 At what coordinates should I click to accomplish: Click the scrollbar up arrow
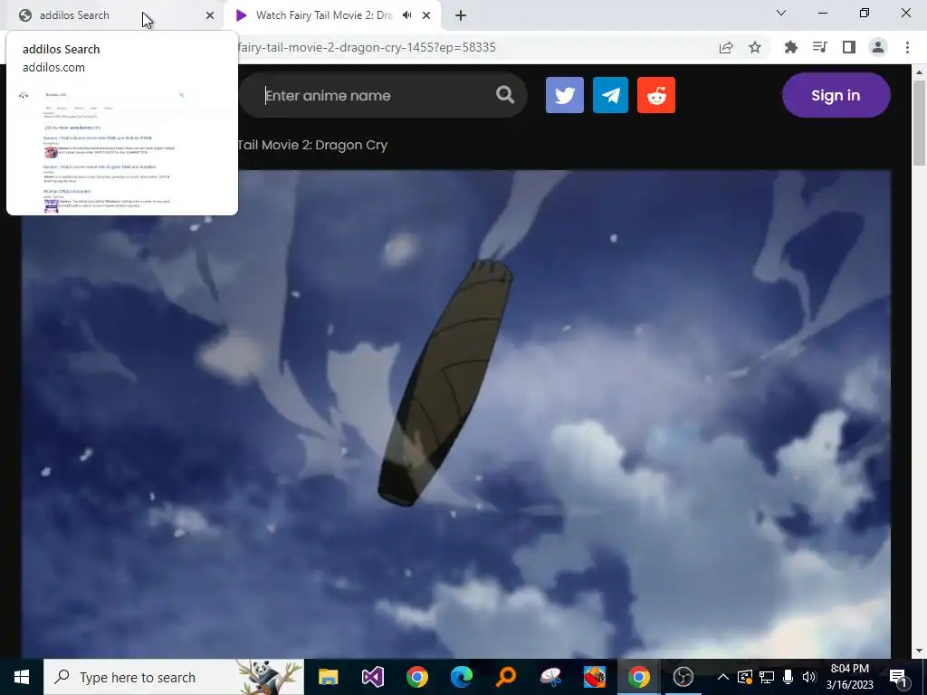pyautogui.click(x=919, y=72)
